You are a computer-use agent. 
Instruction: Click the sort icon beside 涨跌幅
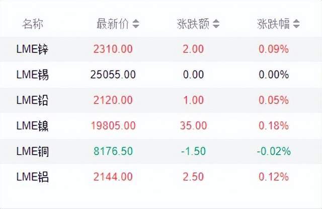pyautogui.click(x=296, y=24)
